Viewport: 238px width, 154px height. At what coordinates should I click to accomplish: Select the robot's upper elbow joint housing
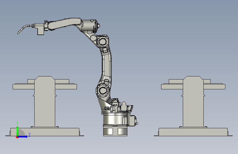click(x=103, y=41)
